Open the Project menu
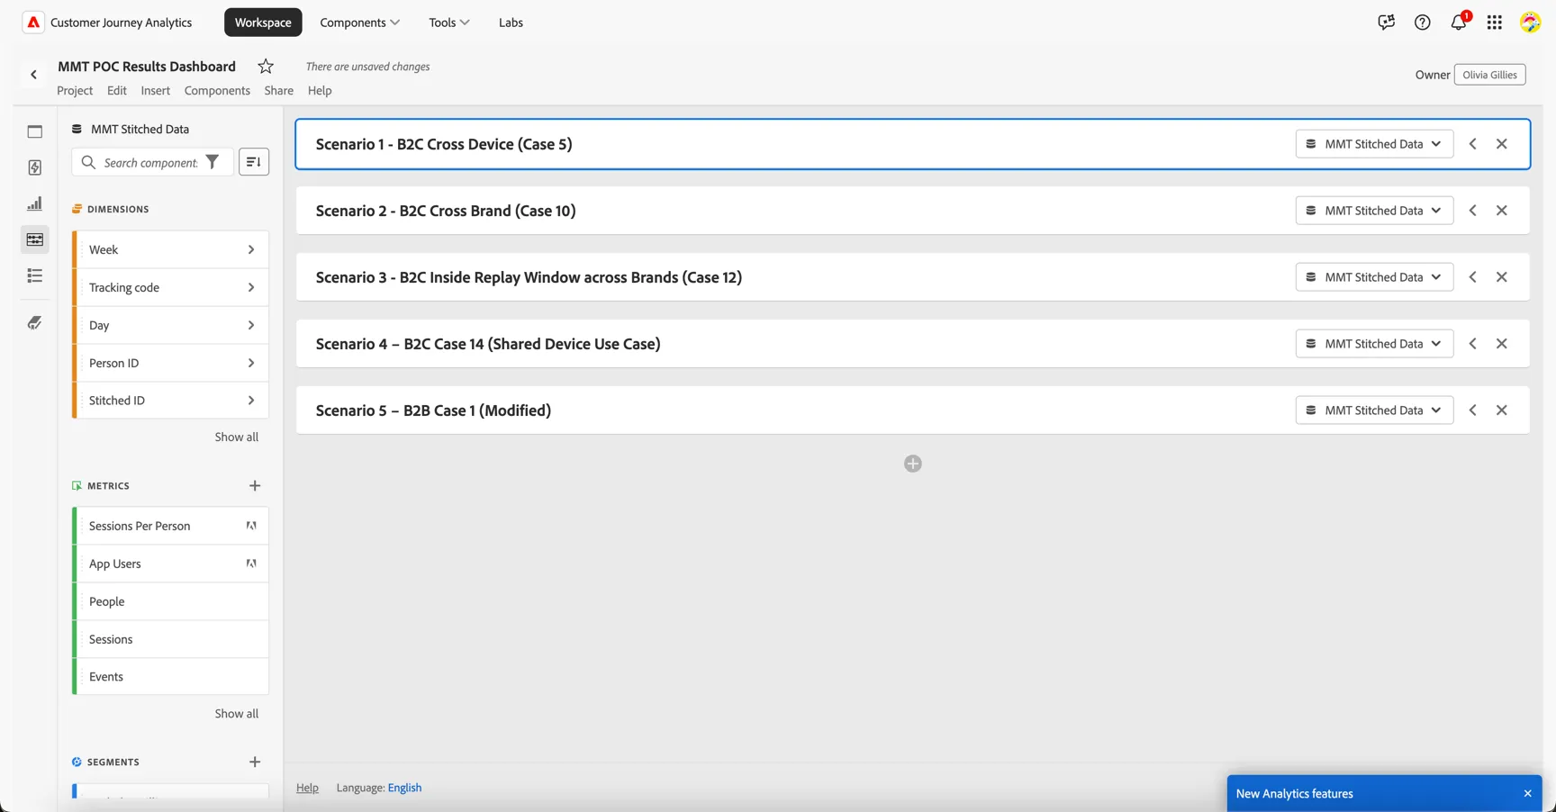 point(75,90)
